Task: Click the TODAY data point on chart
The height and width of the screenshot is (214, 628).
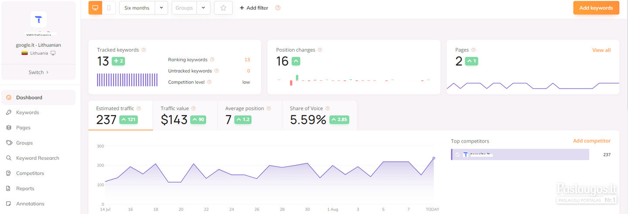Action: (433, 158)
